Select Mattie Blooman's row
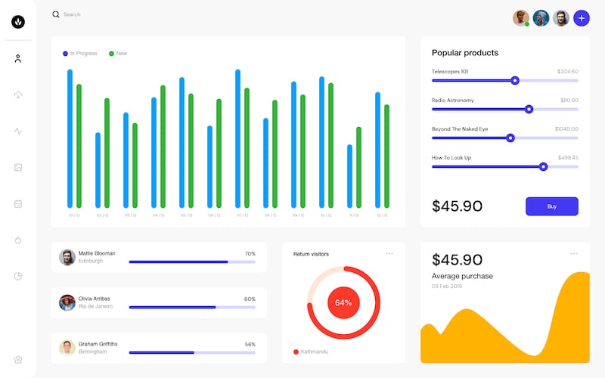This screenshot has height=378, width=605. click(x=159, y=257)
